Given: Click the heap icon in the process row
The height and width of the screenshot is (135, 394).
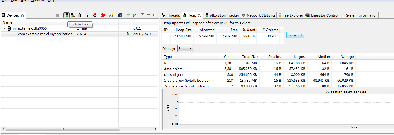Looking at the screenshot, I should [128, 34].
